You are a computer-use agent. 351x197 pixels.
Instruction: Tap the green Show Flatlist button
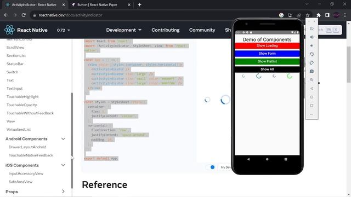click(x=267, y=61)
